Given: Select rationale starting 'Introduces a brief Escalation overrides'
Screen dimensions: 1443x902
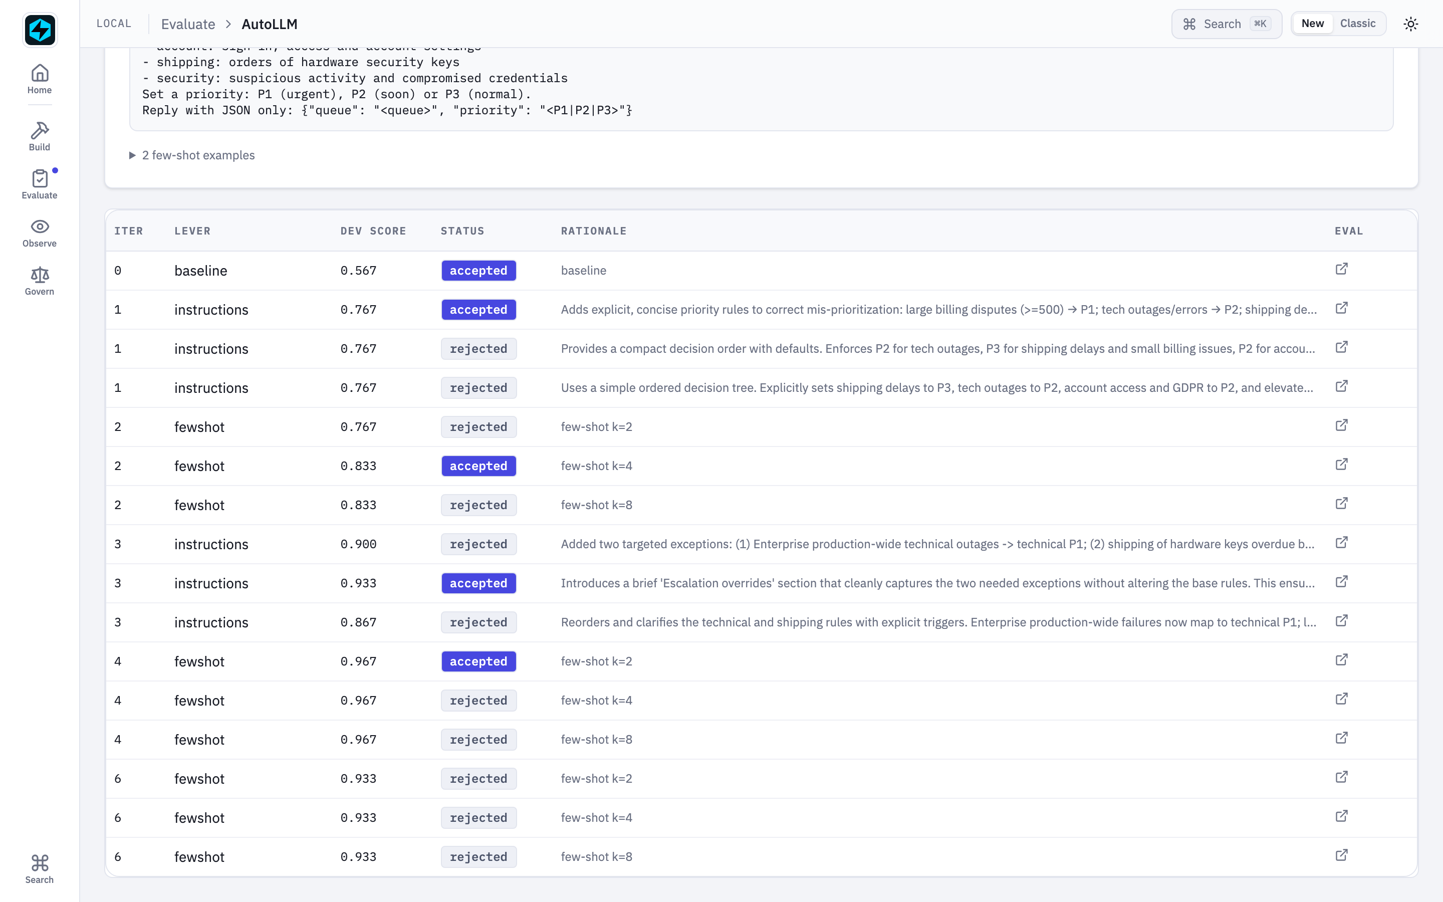Looking at the screenshot, I should (x=937, y=583).
